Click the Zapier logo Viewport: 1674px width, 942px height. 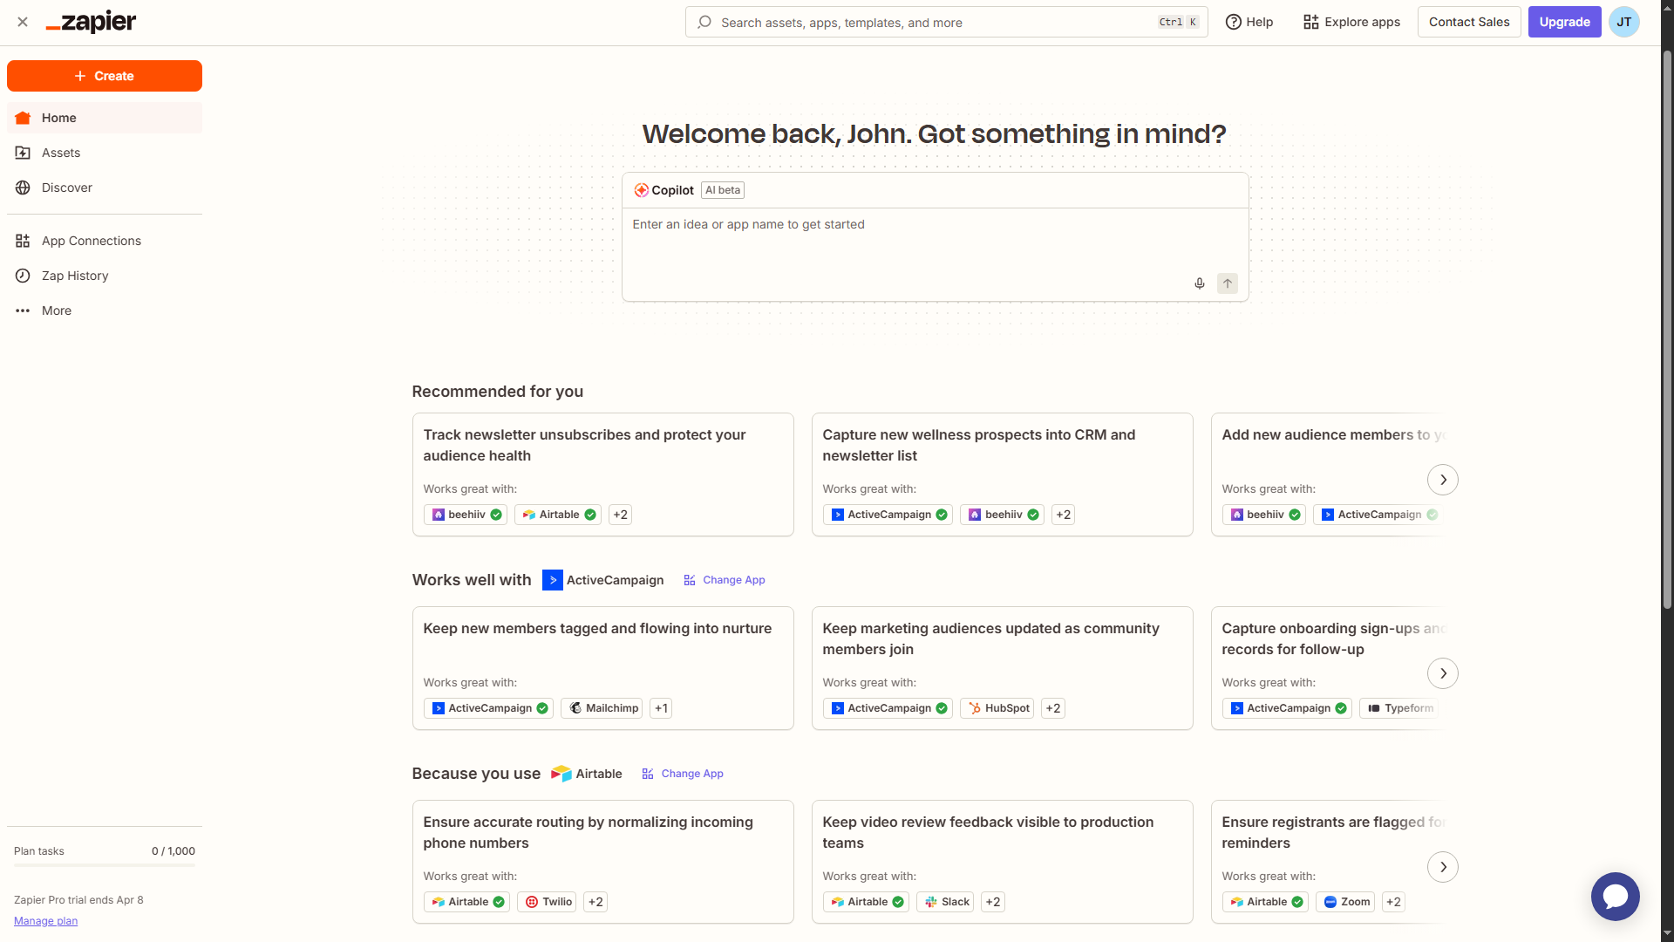click(x=91, y=22)
